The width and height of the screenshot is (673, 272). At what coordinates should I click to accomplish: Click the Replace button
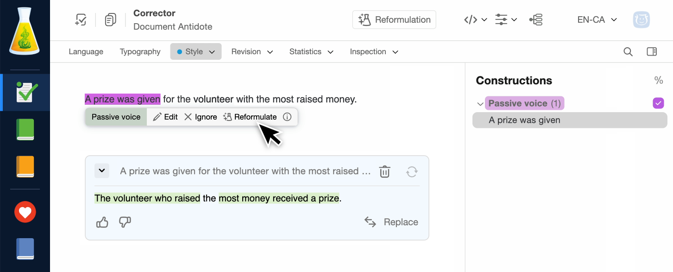click(391, 222)
